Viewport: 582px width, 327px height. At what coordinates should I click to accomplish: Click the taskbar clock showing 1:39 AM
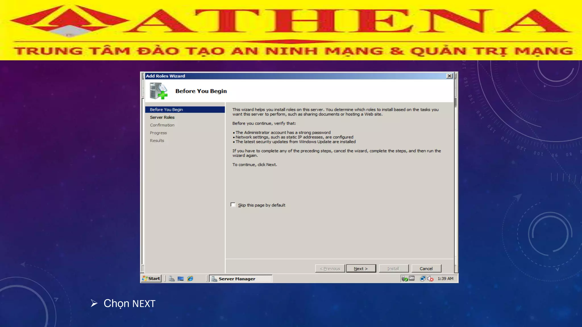coord(445,278)
